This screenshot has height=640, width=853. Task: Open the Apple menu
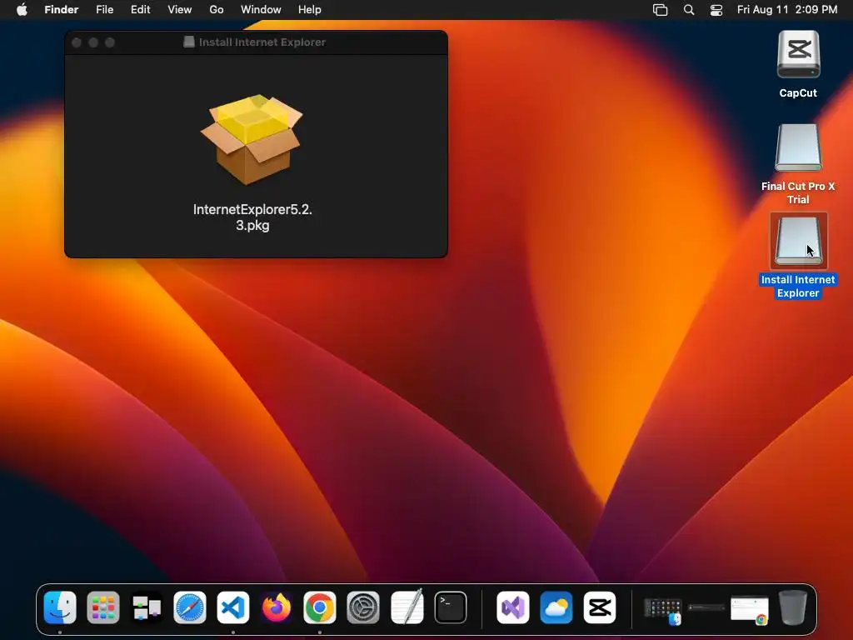22,10
